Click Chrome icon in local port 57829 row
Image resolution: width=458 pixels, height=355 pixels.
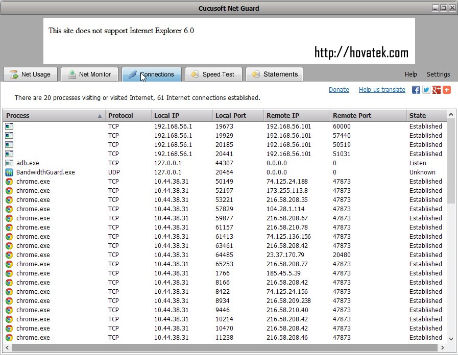pyautogui.click(x=9, y=209)
